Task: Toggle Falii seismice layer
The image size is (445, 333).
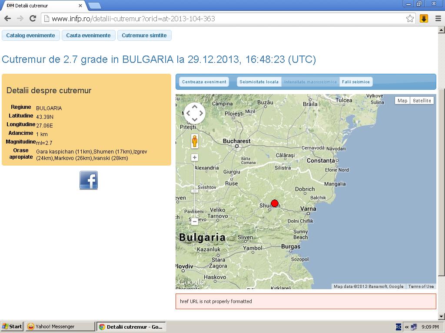Action: click(x=355, y=82)
